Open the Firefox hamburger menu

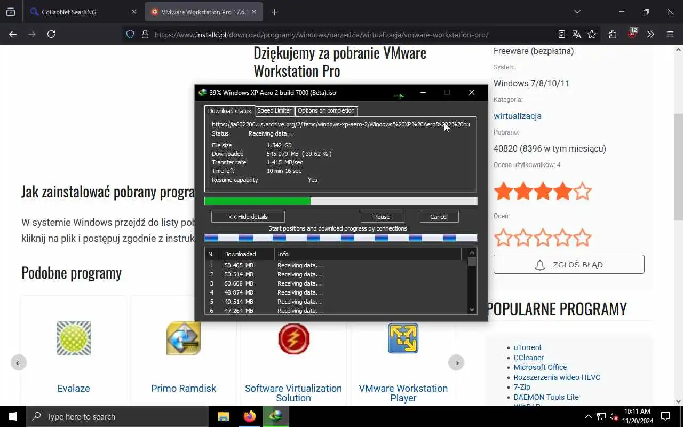(x=670, y=34)
